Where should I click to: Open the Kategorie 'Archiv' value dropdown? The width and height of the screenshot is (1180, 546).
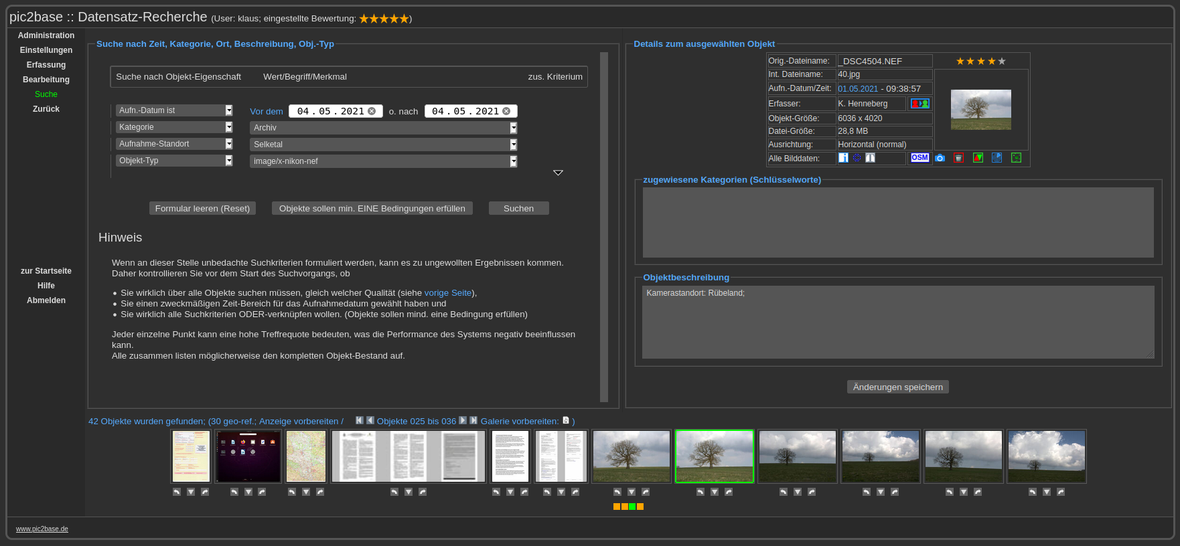[x=513, y=128]
